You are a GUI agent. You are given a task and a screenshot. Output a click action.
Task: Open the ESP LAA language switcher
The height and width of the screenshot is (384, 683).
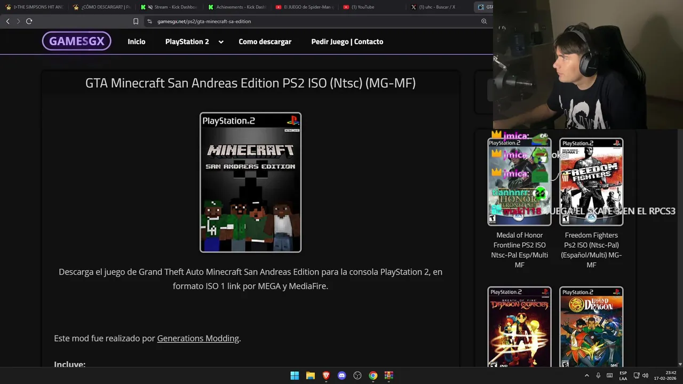623,375
